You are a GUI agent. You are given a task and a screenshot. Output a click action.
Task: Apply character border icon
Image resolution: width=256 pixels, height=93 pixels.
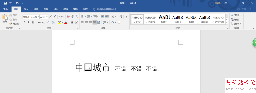point(76,17)
